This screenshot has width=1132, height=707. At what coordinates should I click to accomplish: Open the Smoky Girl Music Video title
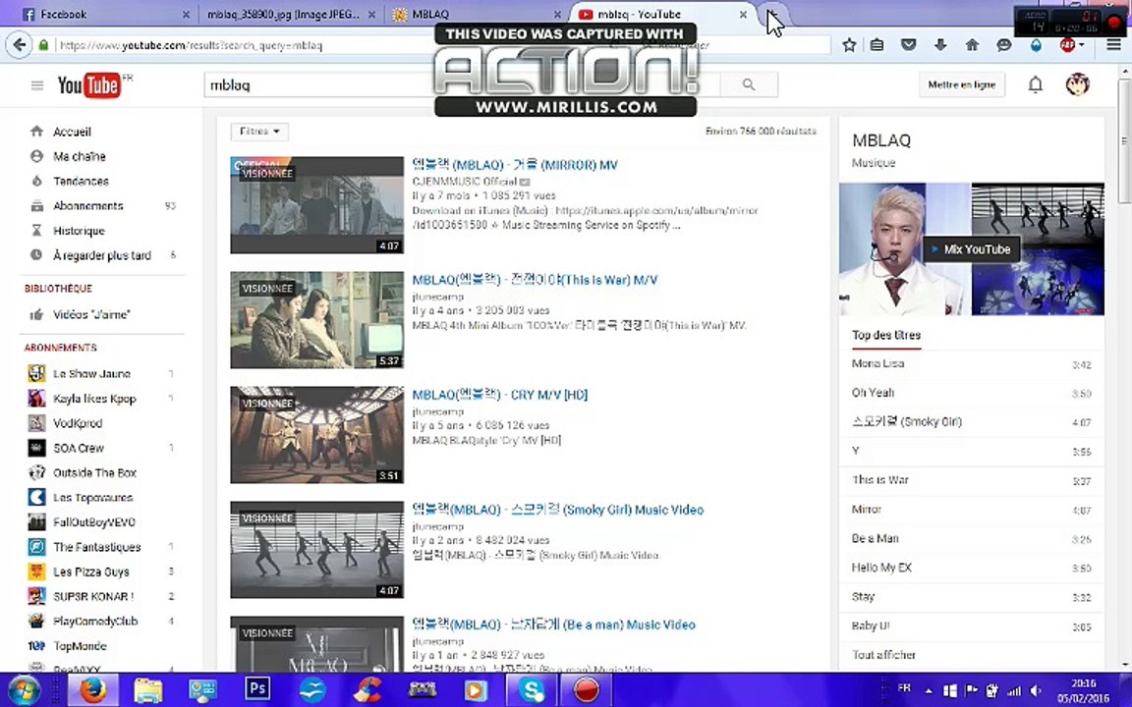coord(557,510)
